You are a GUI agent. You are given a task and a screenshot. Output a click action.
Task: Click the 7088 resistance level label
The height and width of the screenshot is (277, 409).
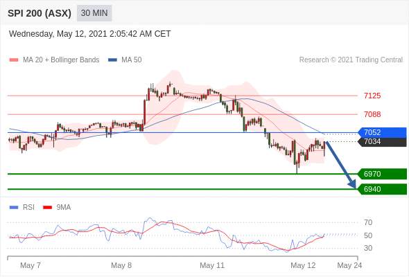pos(372,114)
